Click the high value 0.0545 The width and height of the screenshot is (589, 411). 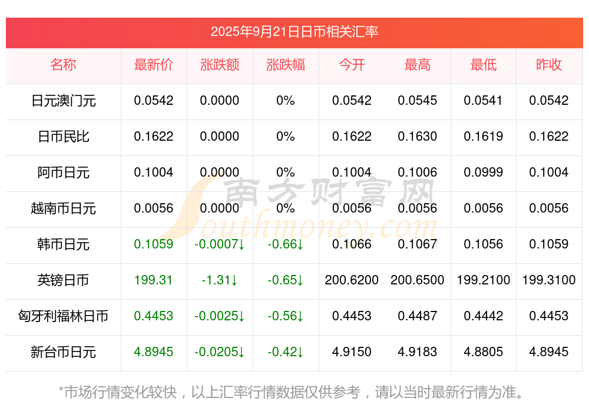pyautogui.click(x=418, y=100)
